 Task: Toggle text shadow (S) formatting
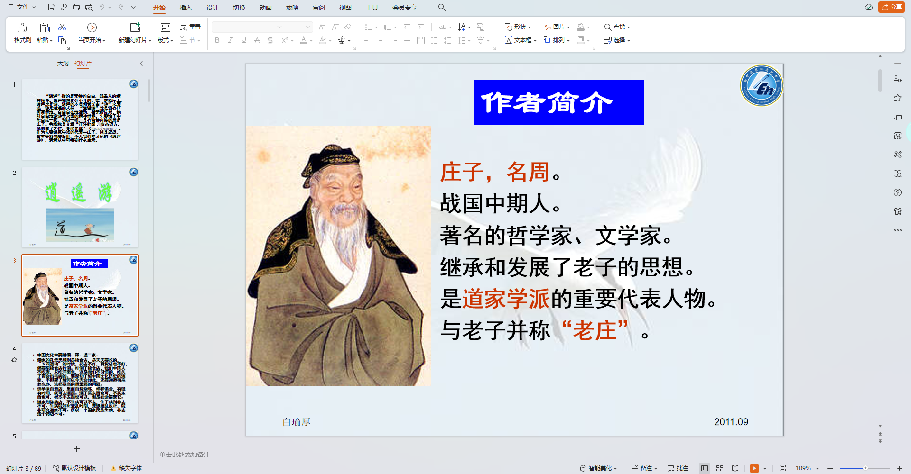270,40
